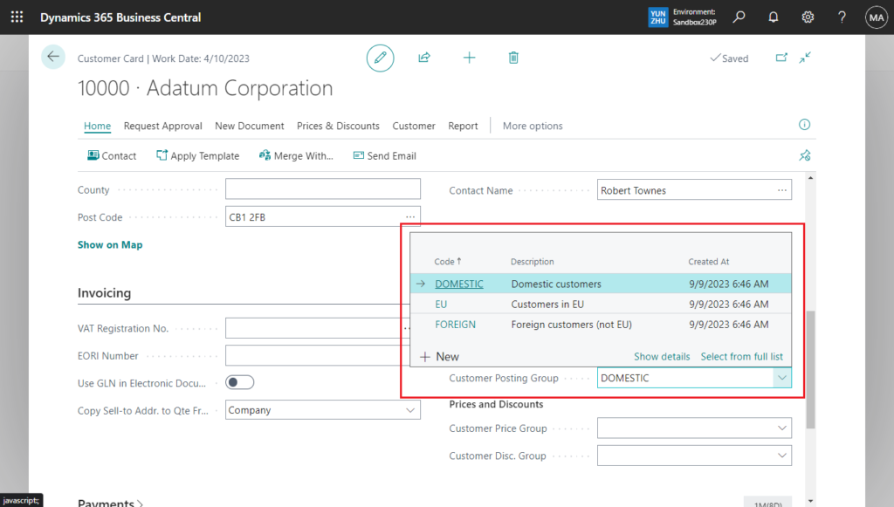Click the vertical scrollbar thumb
Viewport: 894px width, 507px height.
[810, 369]
